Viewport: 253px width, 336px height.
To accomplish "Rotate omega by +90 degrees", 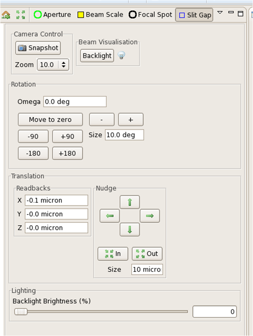I will pyautogui.click(x=68, y=136).
